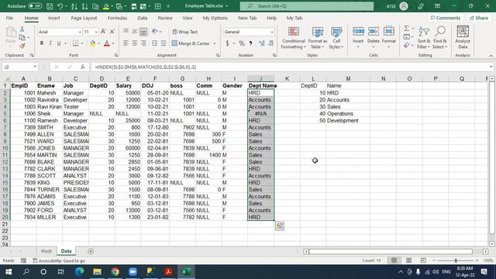
Task: Click the Save icon in title bar
Action: tap(50, 6)
